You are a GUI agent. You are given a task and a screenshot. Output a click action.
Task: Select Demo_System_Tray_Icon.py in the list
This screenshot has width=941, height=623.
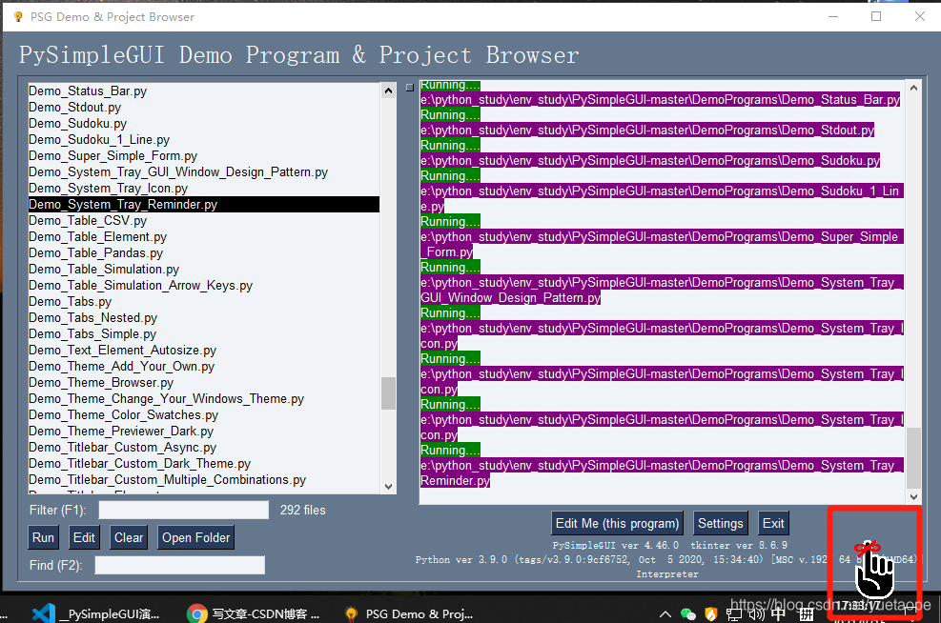[204, 189]
